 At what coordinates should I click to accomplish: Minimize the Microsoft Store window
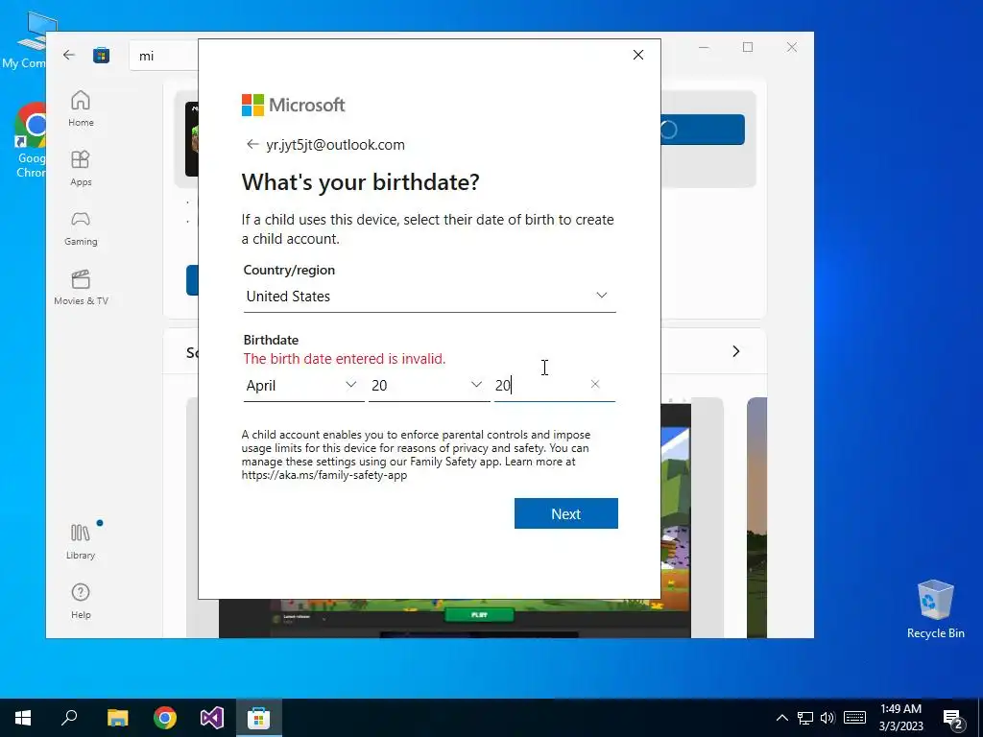(704, 47)
